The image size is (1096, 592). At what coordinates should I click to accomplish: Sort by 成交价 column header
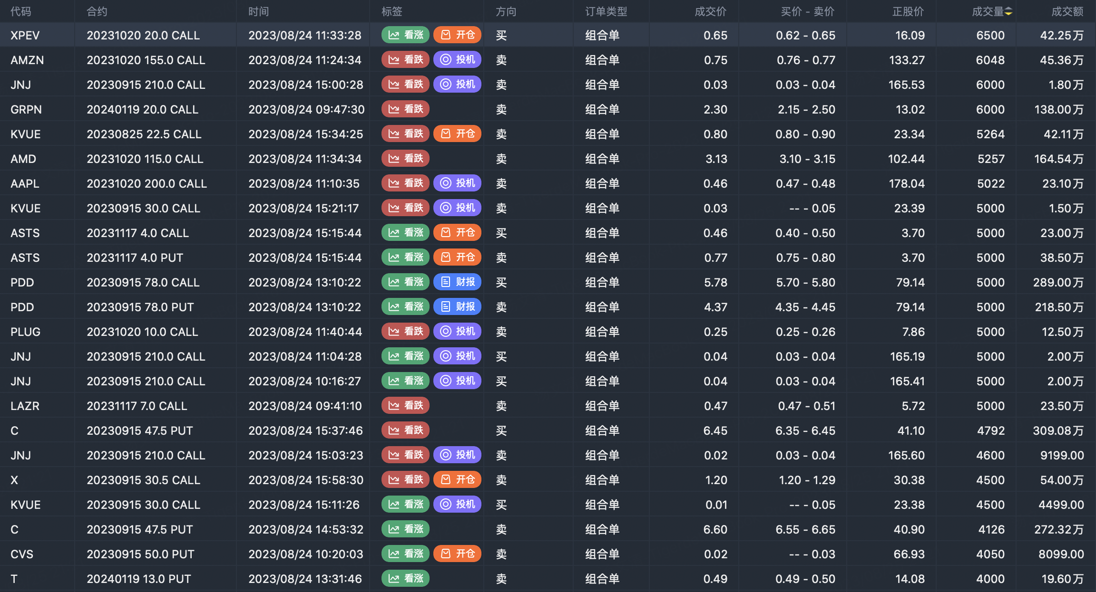click(710, 11)
